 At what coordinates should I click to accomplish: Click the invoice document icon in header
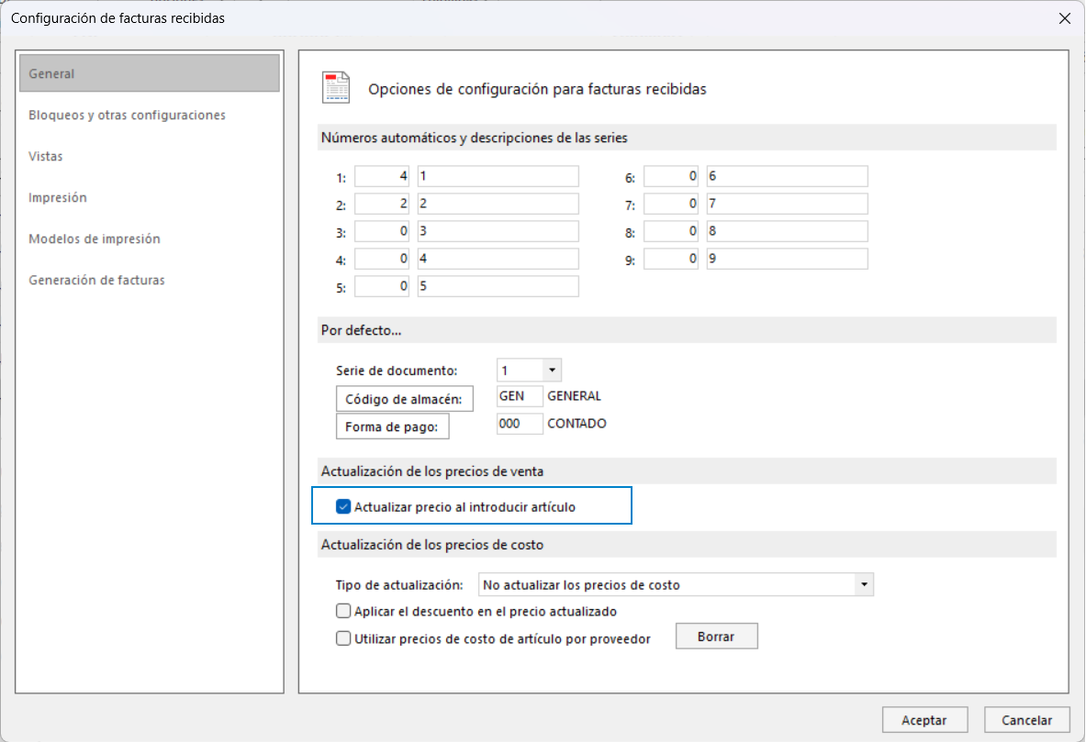pyautogui.click(x=336, y=88)
